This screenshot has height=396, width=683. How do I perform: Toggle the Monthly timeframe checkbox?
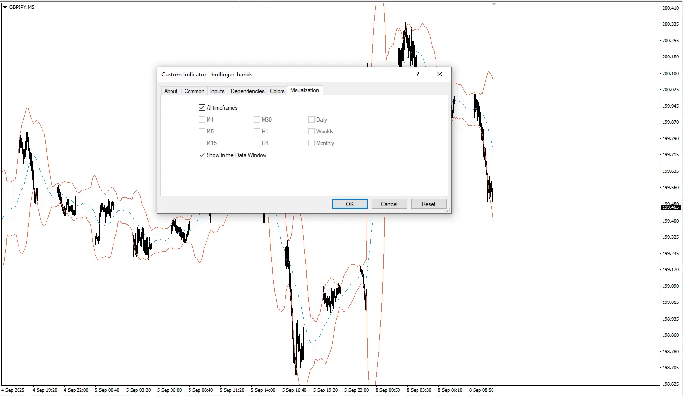pos(312,143)
